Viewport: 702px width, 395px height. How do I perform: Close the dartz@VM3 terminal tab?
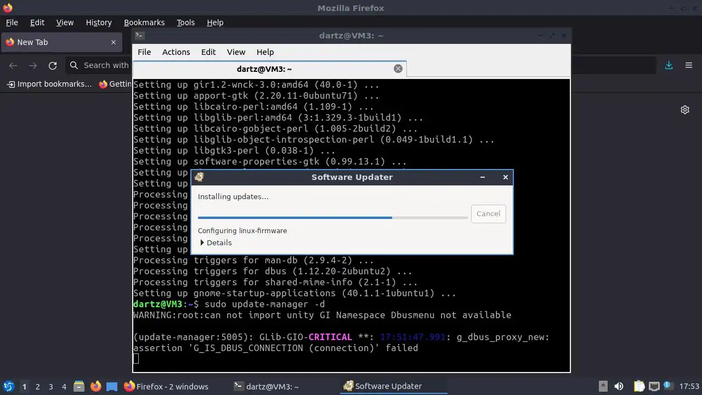[x=398, y=69]
